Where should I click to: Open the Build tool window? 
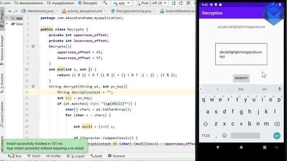[96, 156]
